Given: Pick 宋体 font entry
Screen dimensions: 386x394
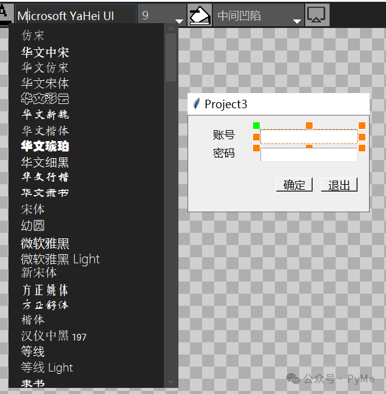Looking at the screenshot, I should [33, 209].
